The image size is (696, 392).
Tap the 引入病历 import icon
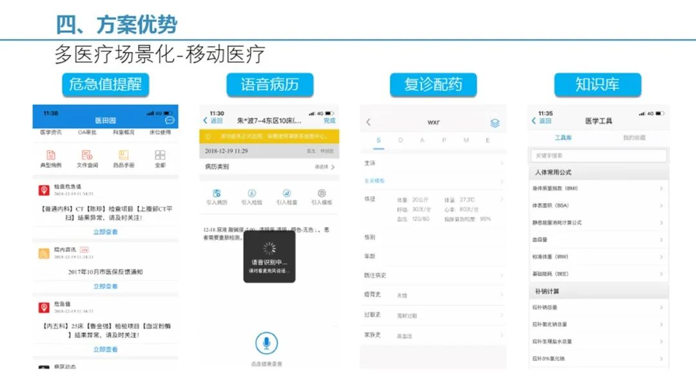pyautogui.click(x=217, y=193)
